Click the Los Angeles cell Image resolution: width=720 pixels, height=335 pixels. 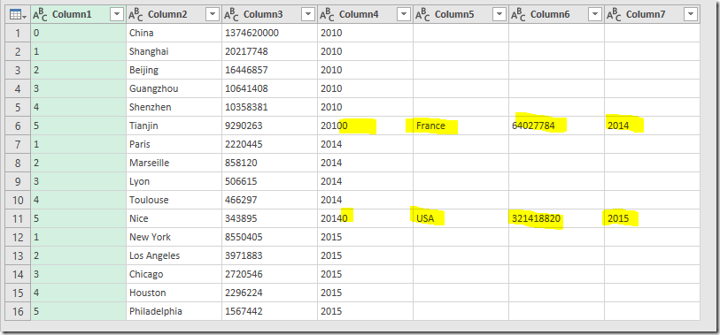tap(174, 255)
